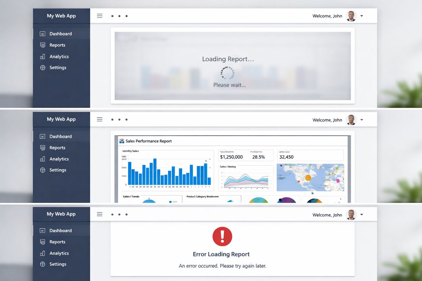Click the 28.5% profit margin value
This screenshot has width=422, height=281.
258,157
